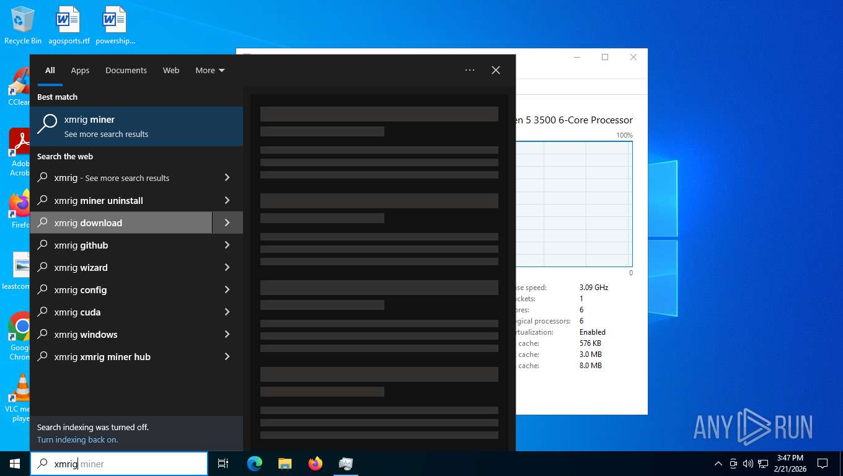Screen dimensions: 843x476
Task: Select xmrig config suggestion
Action: pos(121,289)
